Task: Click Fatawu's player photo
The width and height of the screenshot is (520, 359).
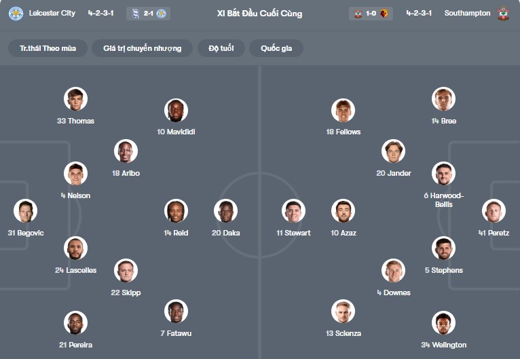Action: 176,311
